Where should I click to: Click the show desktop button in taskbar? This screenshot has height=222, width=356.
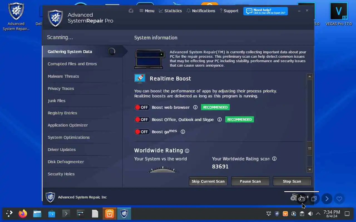pos(347,214)
